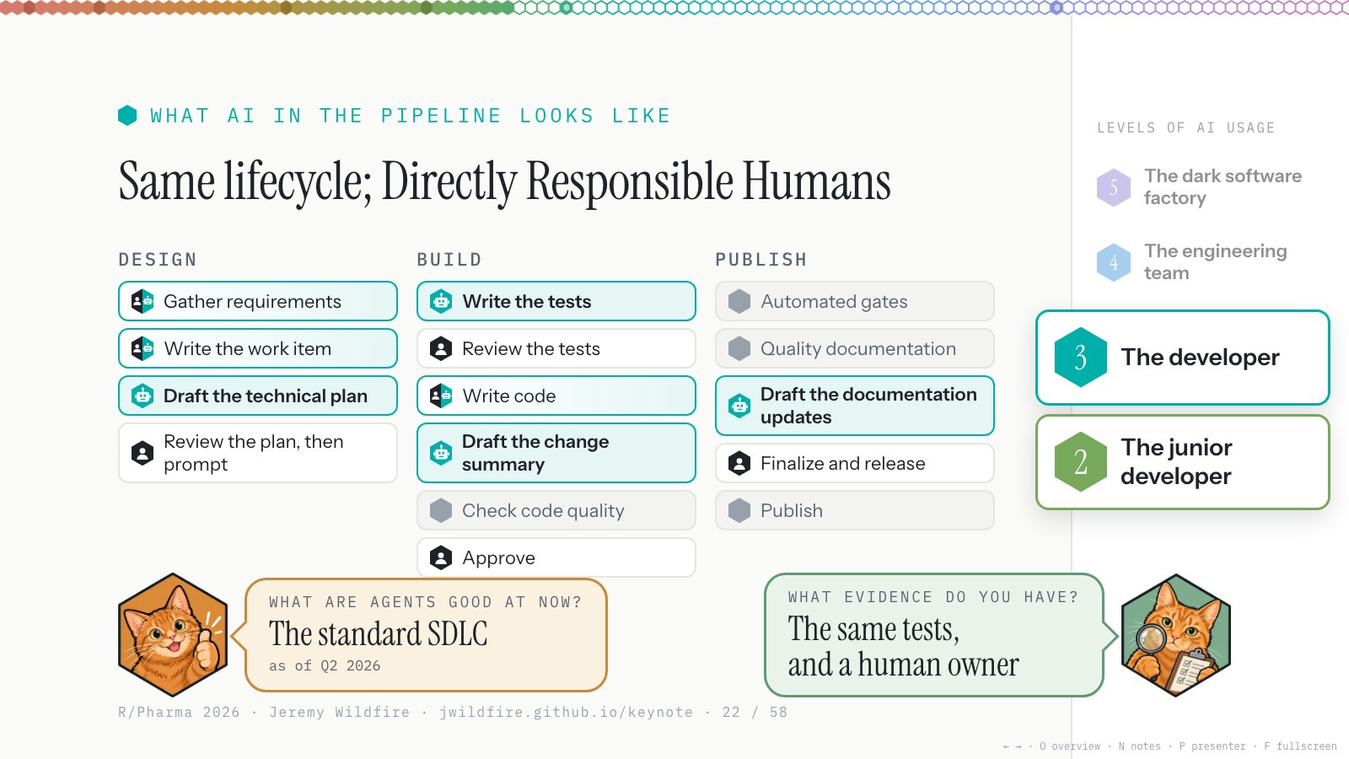Image resolution: width=1349 pixels, height=759 pixels.
Task: Click the teal hexagon numbered 3
Action: (x=1081, y=358)
